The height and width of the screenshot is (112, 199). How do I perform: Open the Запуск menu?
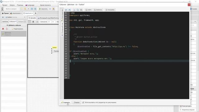coord(12,5)
